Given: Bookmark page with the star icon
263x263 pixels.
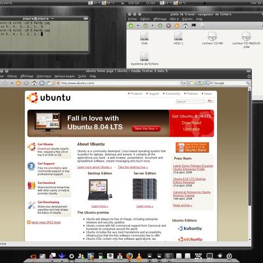Looking at the screenshot, I should [x=193, y=83].
